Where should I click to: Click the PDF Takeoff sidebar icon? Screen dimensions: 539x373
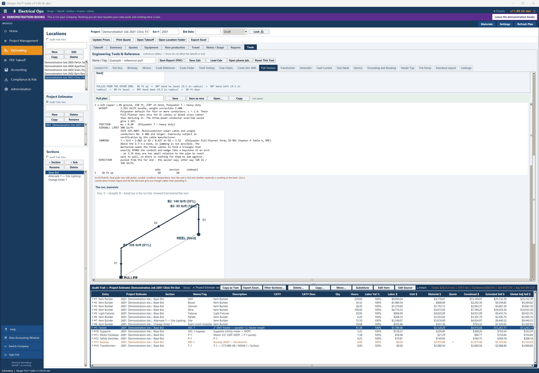[x=6, y=60]
